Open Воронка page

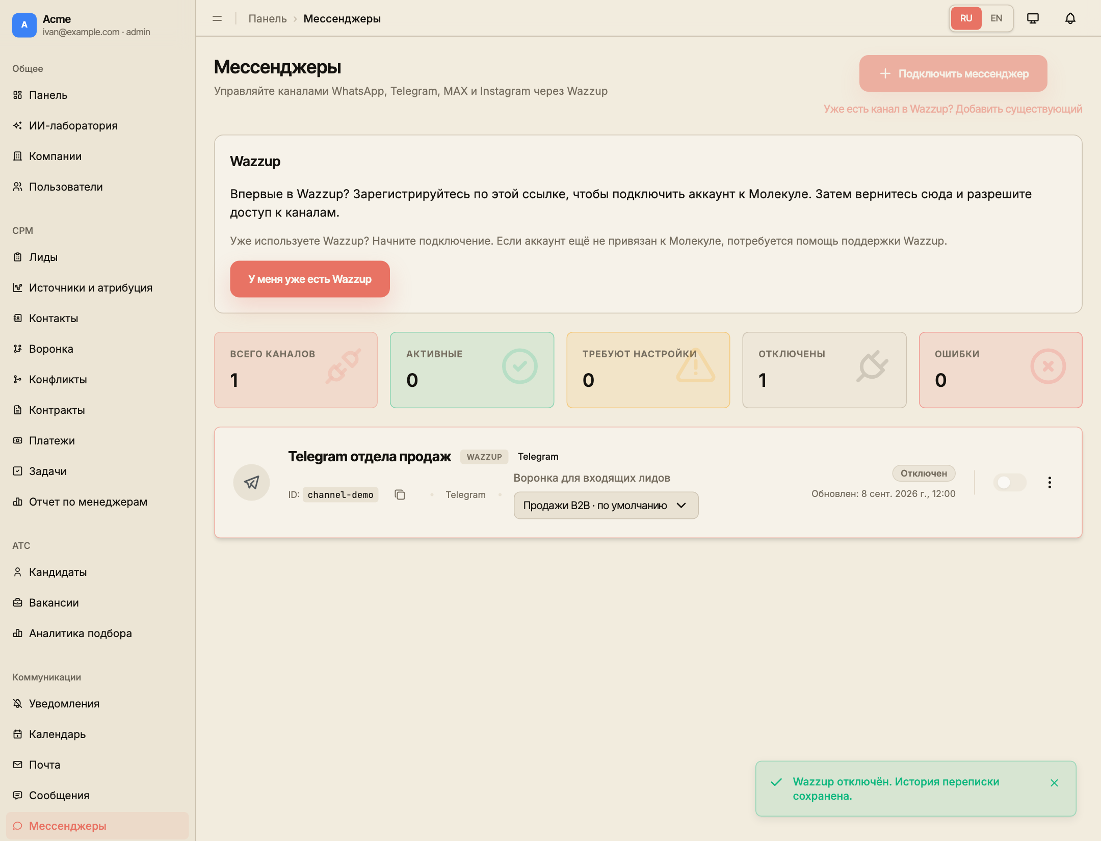[97, 349]
